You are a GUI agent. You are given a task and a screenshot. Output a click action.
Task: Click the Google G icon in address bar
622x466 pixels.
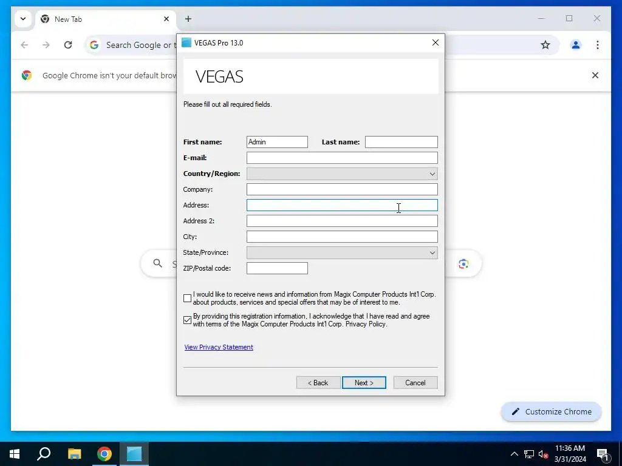pos(94,45)
